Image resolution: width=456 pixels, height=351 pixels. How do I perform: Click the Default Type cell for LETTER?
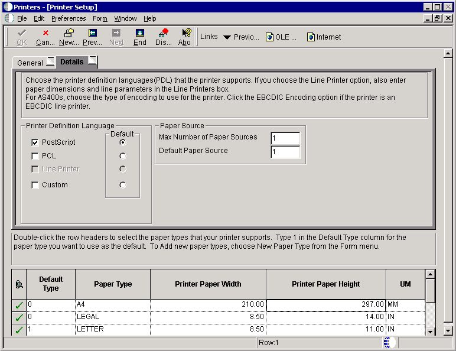[x=51, y=330]
